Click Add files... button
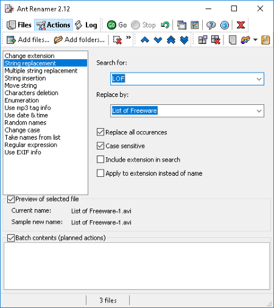274x308 pixels. pos(28,40)
